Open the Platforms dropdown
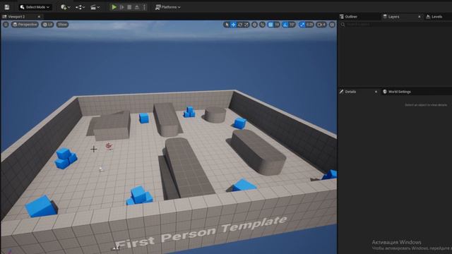 coord(168,7)
